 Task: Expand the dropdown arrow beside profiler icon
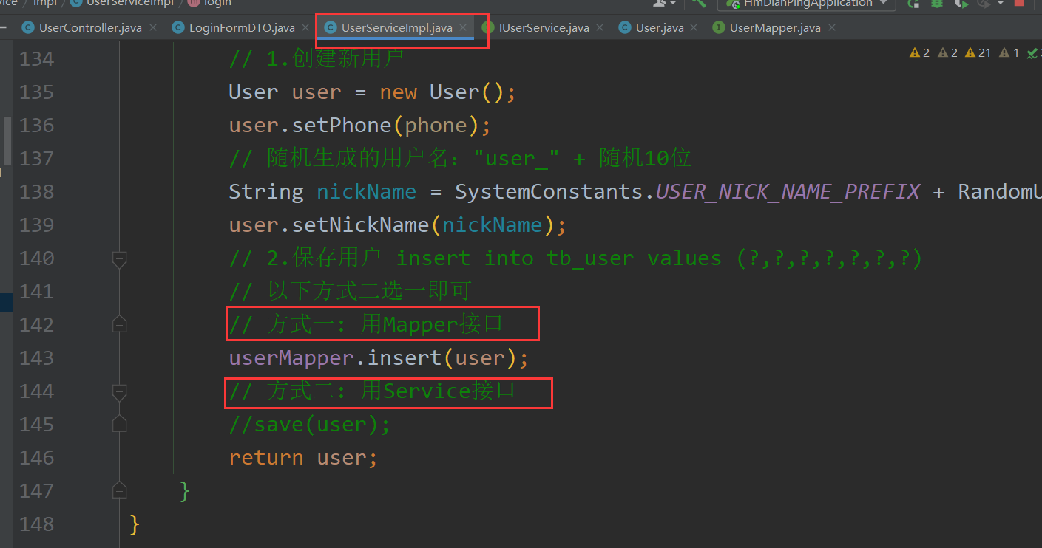(1000, 3)
